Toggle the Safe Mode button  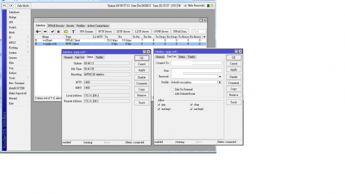coord(23,6)
